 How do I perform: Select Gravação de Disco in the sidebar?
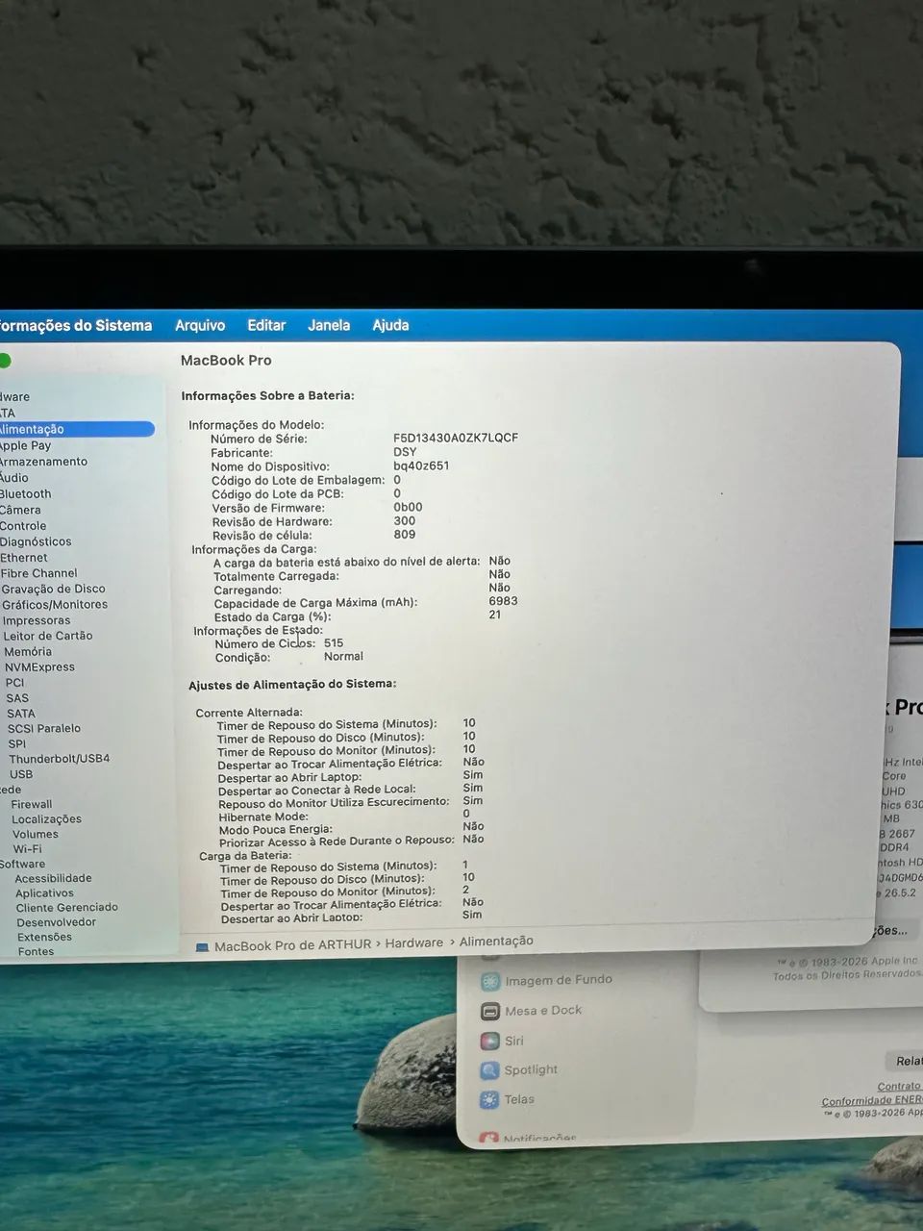click(54, 589)
